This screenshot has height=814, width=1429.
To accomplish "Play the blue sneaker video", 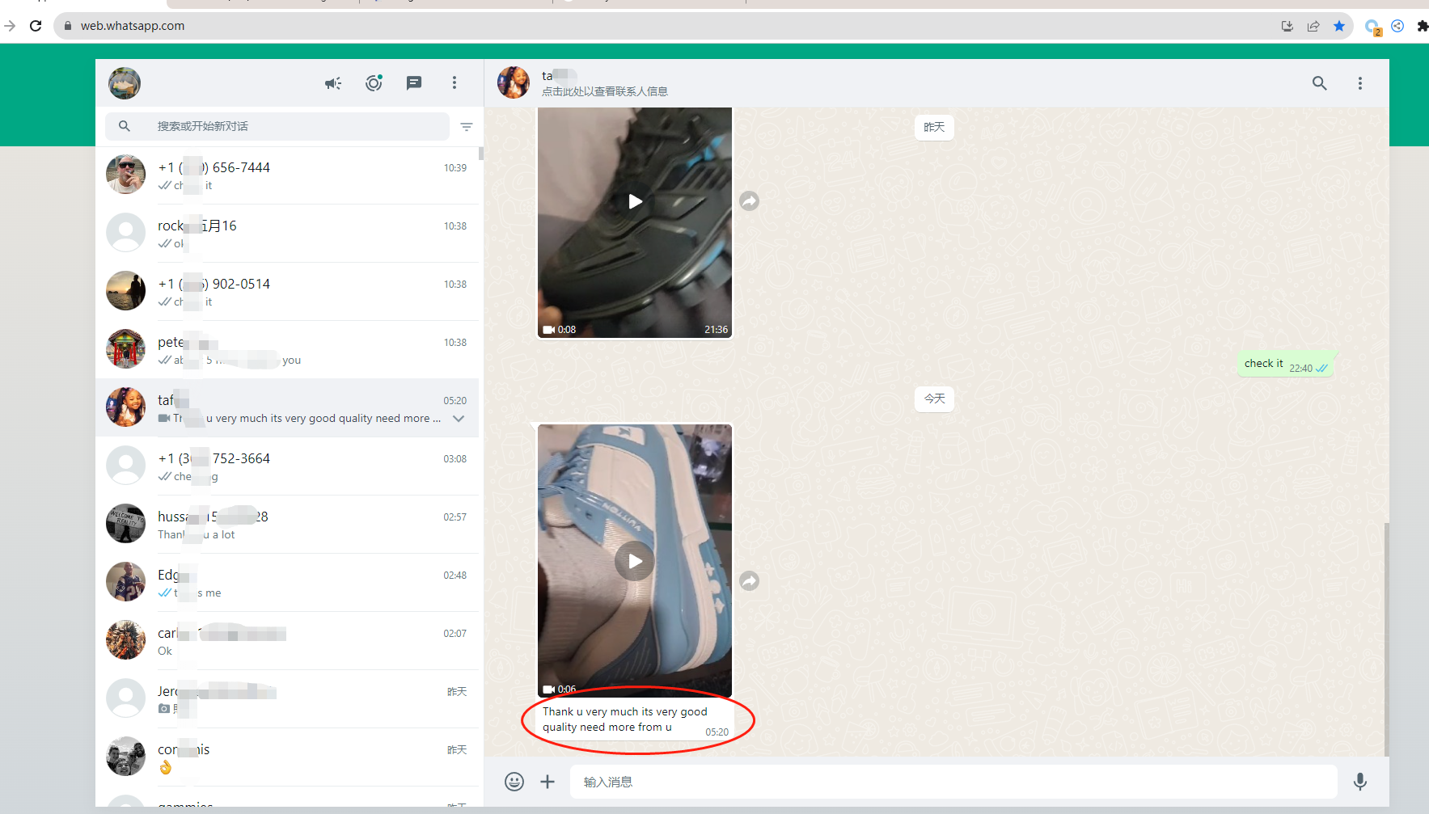I will coord(635,561).
